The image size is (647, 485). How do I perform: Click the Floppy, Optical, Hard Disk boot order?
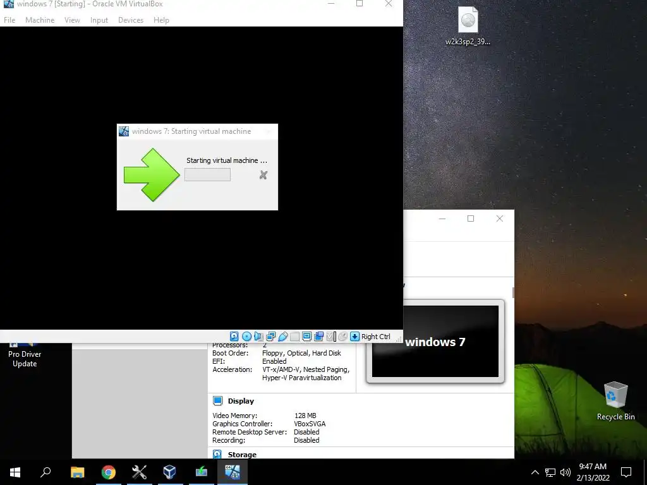(x=301, y=353)
